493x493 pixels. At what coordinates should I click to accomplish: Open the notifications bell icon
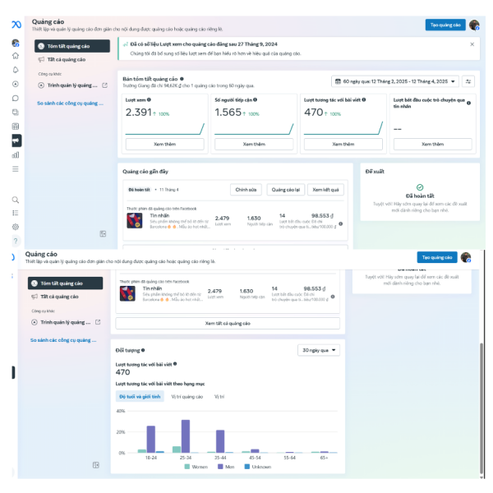point(16,70)
